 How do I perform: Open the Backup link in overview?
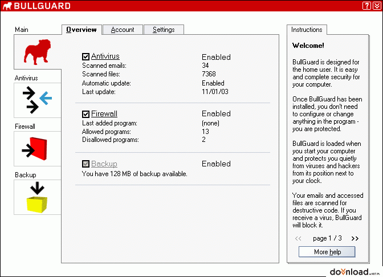click(104, 164)
